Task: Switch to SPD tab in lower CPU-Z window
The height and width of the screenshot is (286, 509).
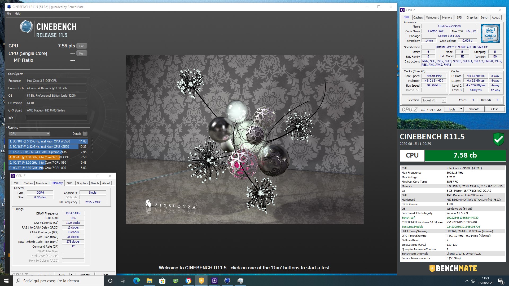Action: (x=69, y=183)
